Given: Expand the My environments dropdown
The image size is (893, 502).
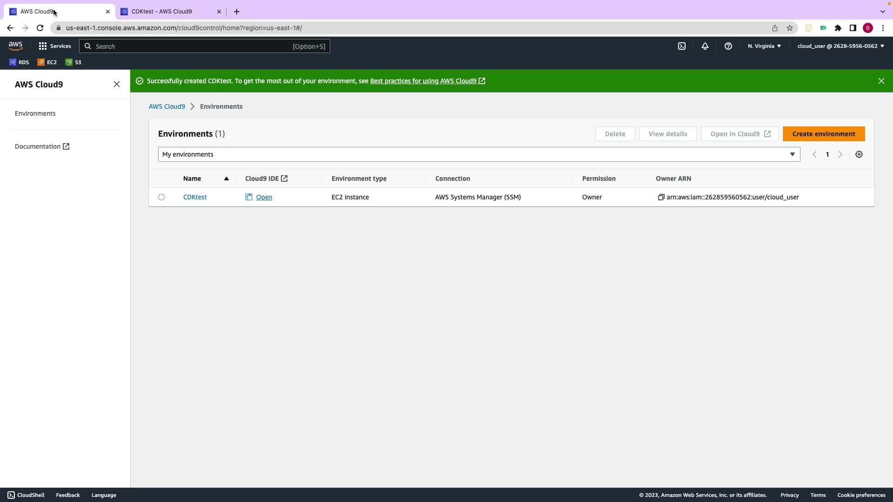Looking at the screenshot, I should tap(479, 154).
